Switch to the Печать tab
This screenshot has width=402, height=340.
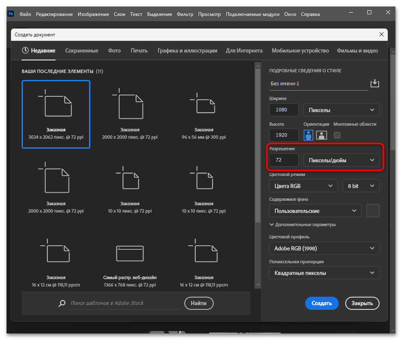(139, 51)
